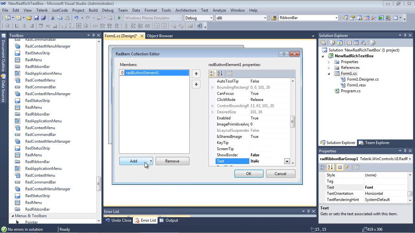Toggle Alphabetical sort in Properties panel
The image size is (415, 233).
pyautogui.click(x=330, y=167)
